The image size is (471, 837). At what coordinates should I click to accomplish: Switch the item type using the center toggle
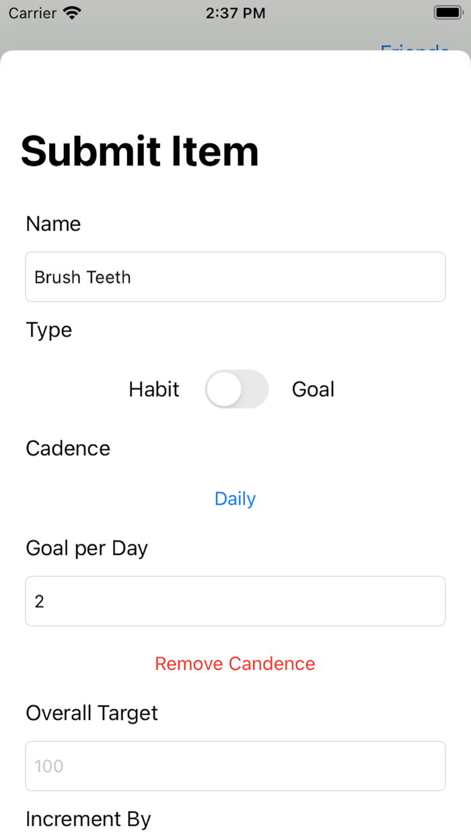coord(237,389)
